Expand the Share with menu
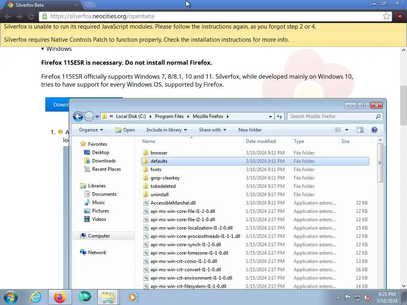407x305 pixels. click(212, 130)
